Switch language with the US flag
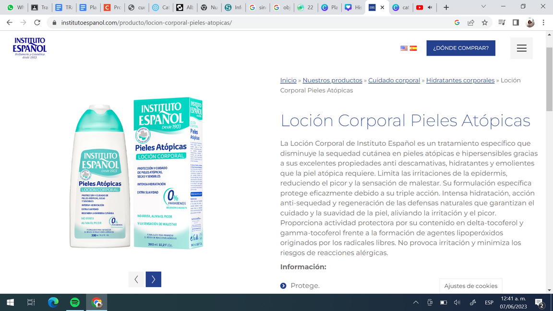 point(404,48)
